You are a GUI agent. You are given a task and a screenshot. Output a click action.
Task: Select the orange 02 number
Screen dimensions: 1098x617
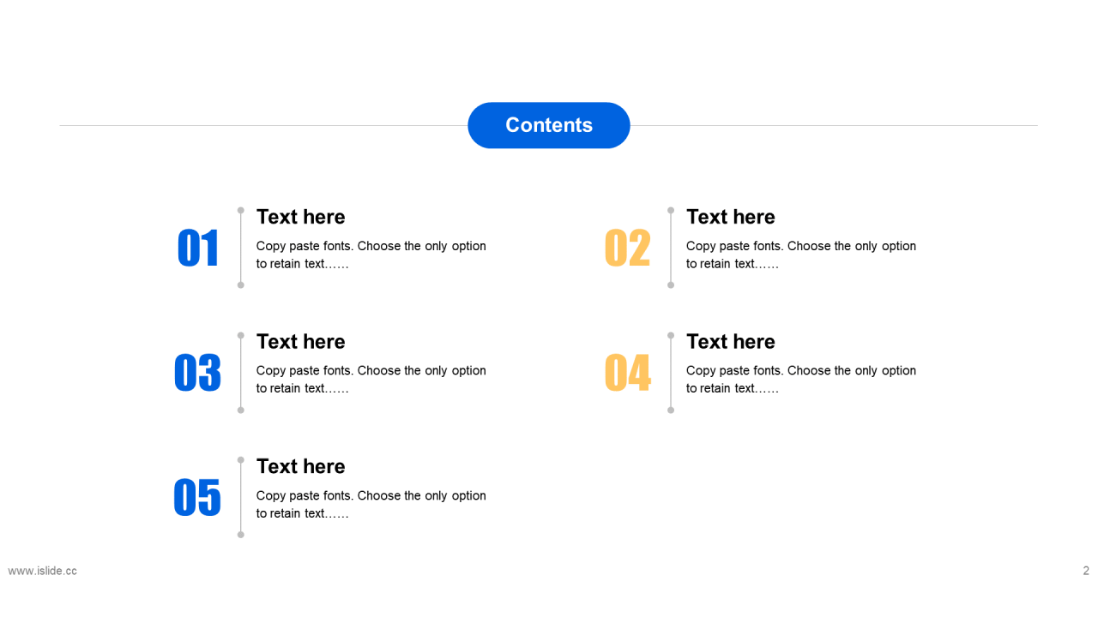628,249
